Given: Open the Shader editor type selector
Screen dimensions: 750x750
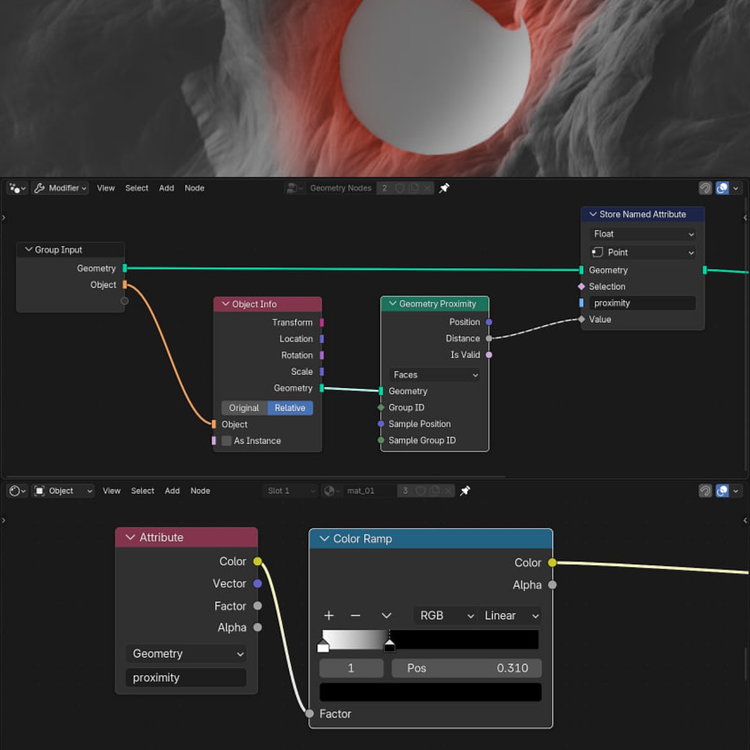Looking at the screenshot, I should pyautogui.click(x=17, y=490).
